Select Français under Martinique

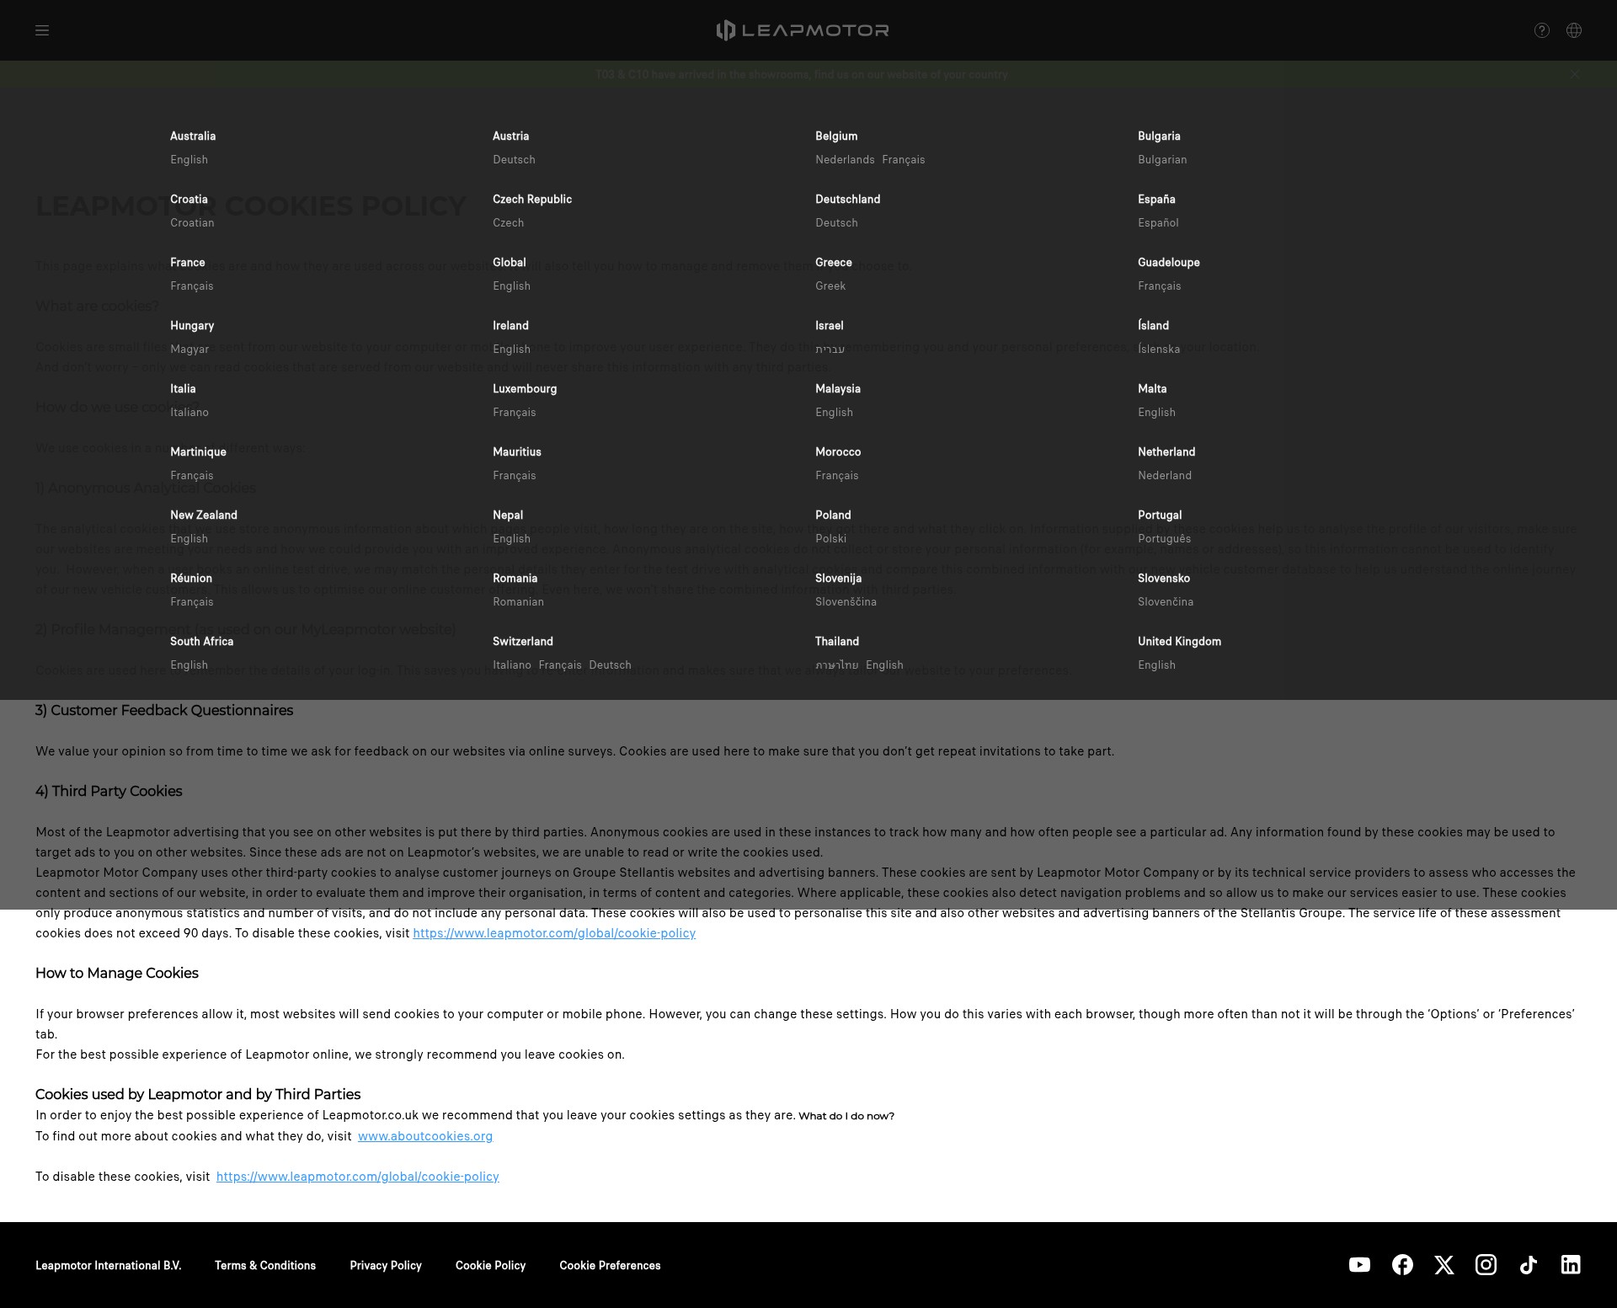pyautogui.click(x=191, y=475)
